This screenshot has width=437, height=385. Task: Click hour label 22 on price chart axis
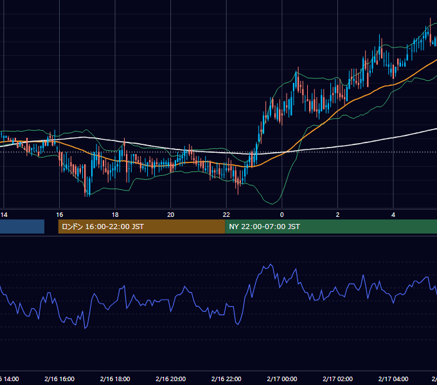click(x=226, y=215)
